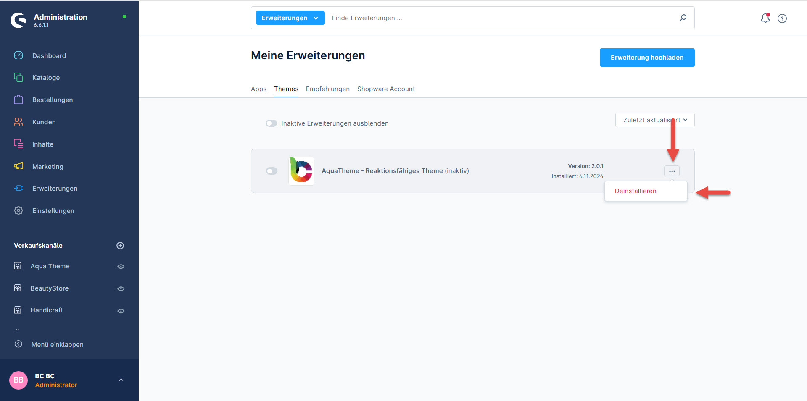Screen dimensions: 807x401
Task: Open AquaTheme three-dot context menu
Action: point(672,171)
